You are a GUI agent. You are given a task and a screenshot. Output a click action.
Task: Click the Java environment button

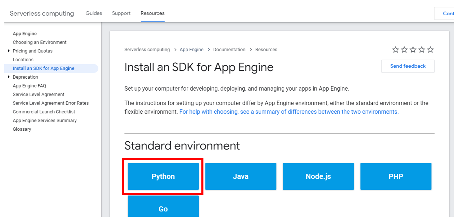point(241,176)
